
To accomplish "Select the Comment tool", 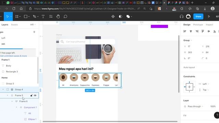I will click(x=65, y=17).
